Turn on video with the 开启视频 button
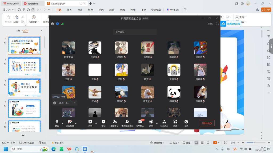The height and width of the screenshot is (153, 273). [70, 123]
